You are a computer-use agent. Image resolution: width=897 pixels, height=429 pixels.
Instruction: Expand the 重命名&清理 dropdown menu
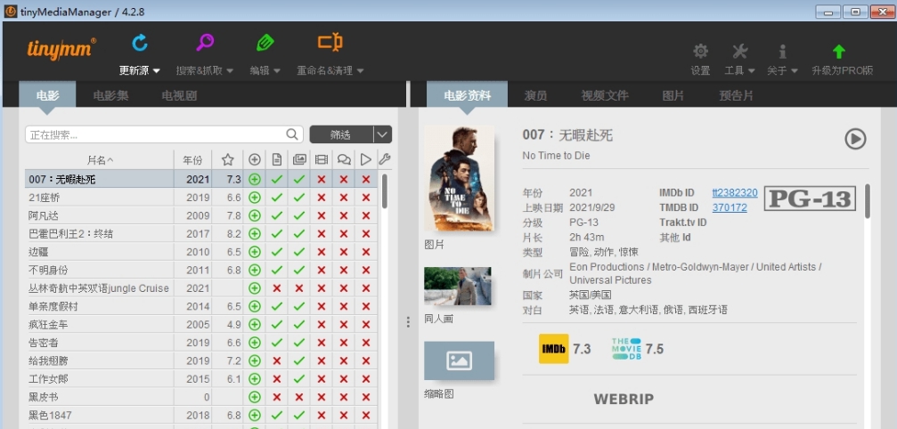pyautogui.click(x=361, y=71)
